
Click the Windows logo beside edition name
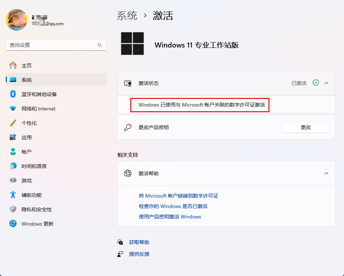(132, 44)
